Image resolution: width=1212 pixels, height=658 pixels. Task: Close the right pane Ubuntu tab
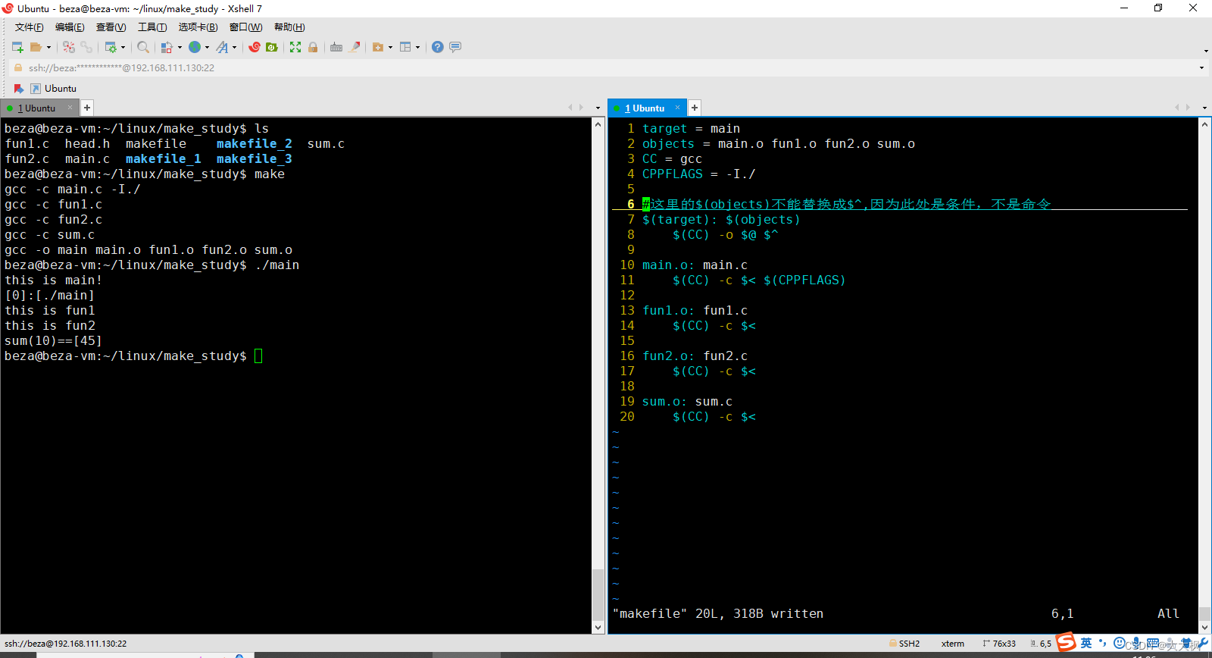677,108
